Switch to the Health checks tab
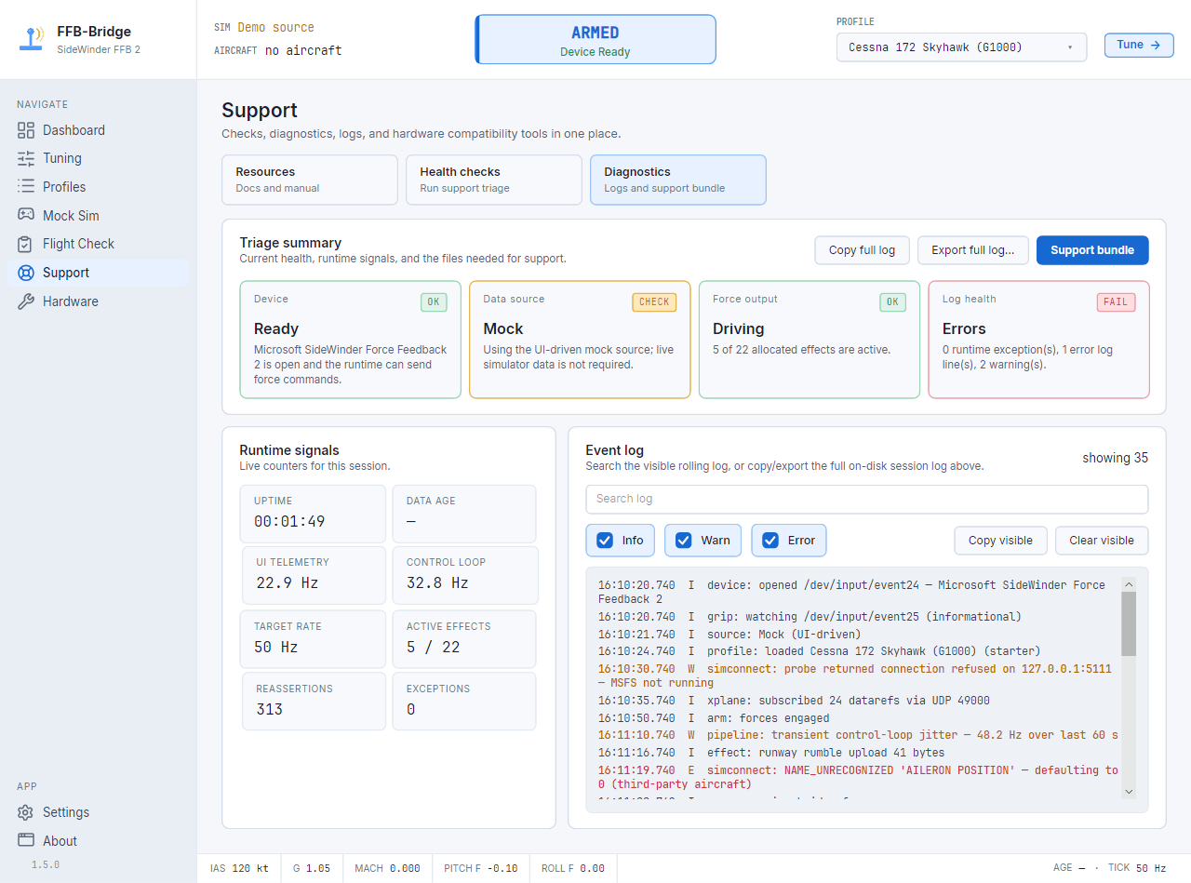 pos(494,180)
